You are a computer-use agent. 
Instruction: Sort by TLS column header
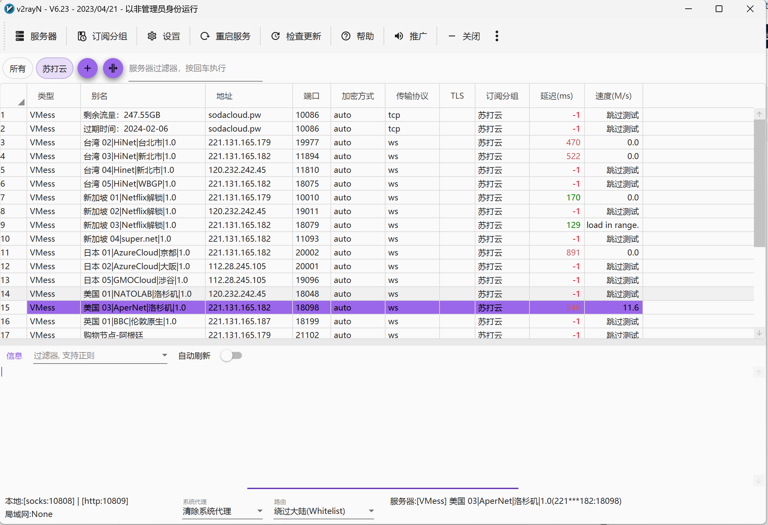point(457,96)
